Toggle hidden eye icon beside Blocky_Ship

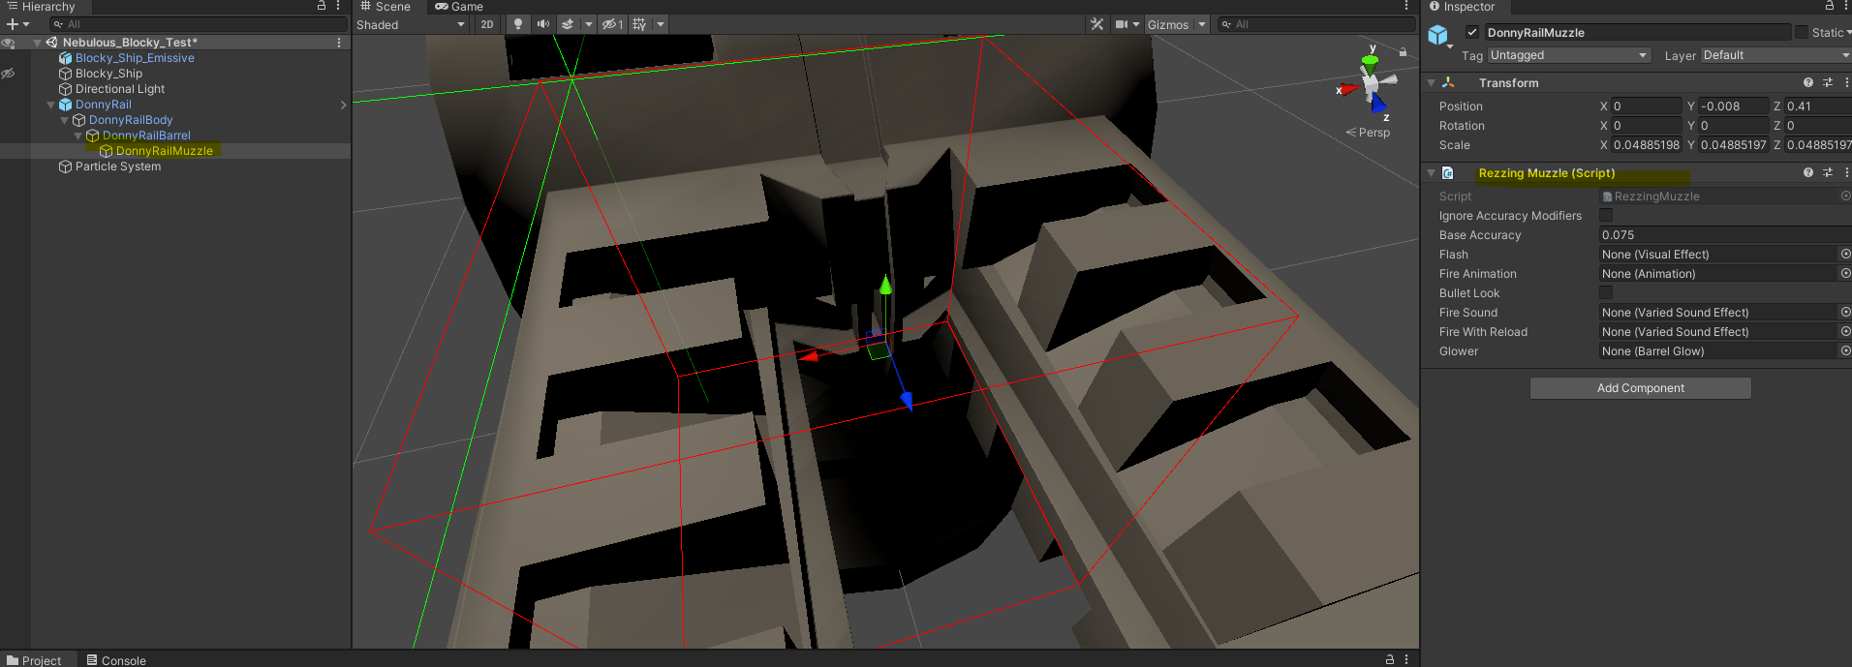(8, 74)
